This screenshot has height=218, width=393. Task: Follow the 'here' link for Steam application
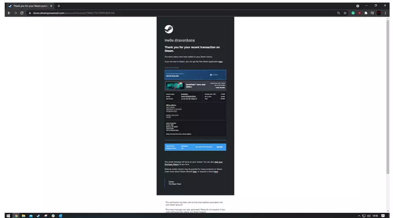tap(221, 62)
